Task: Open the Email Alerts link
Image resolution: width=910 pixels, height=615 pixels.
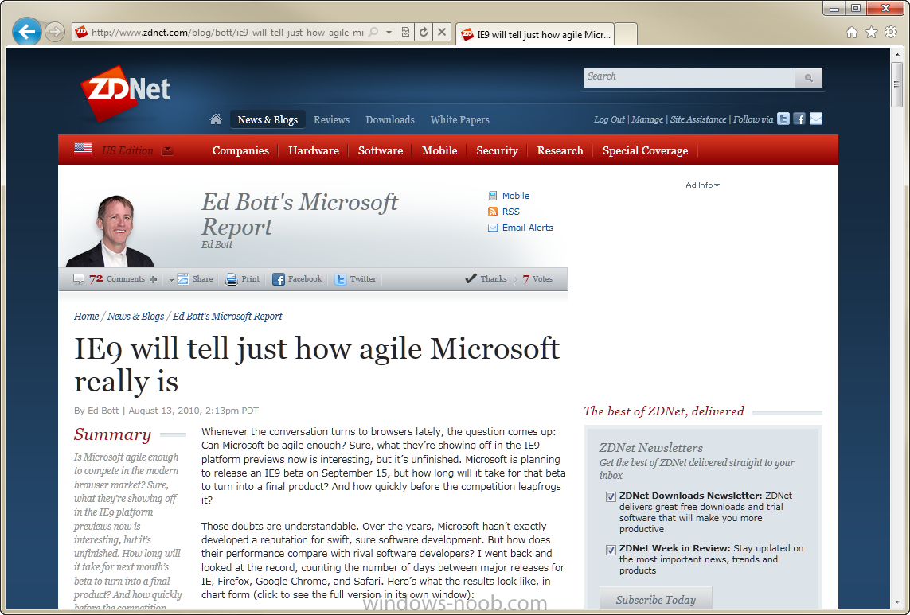Action: (x=528, y=228)
